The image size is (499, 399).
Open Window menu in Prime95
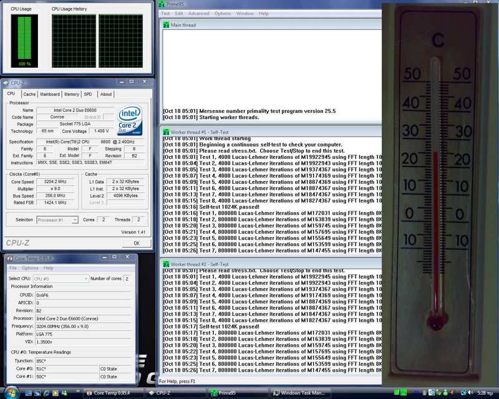pyautogui.click(x=245, y=13)
